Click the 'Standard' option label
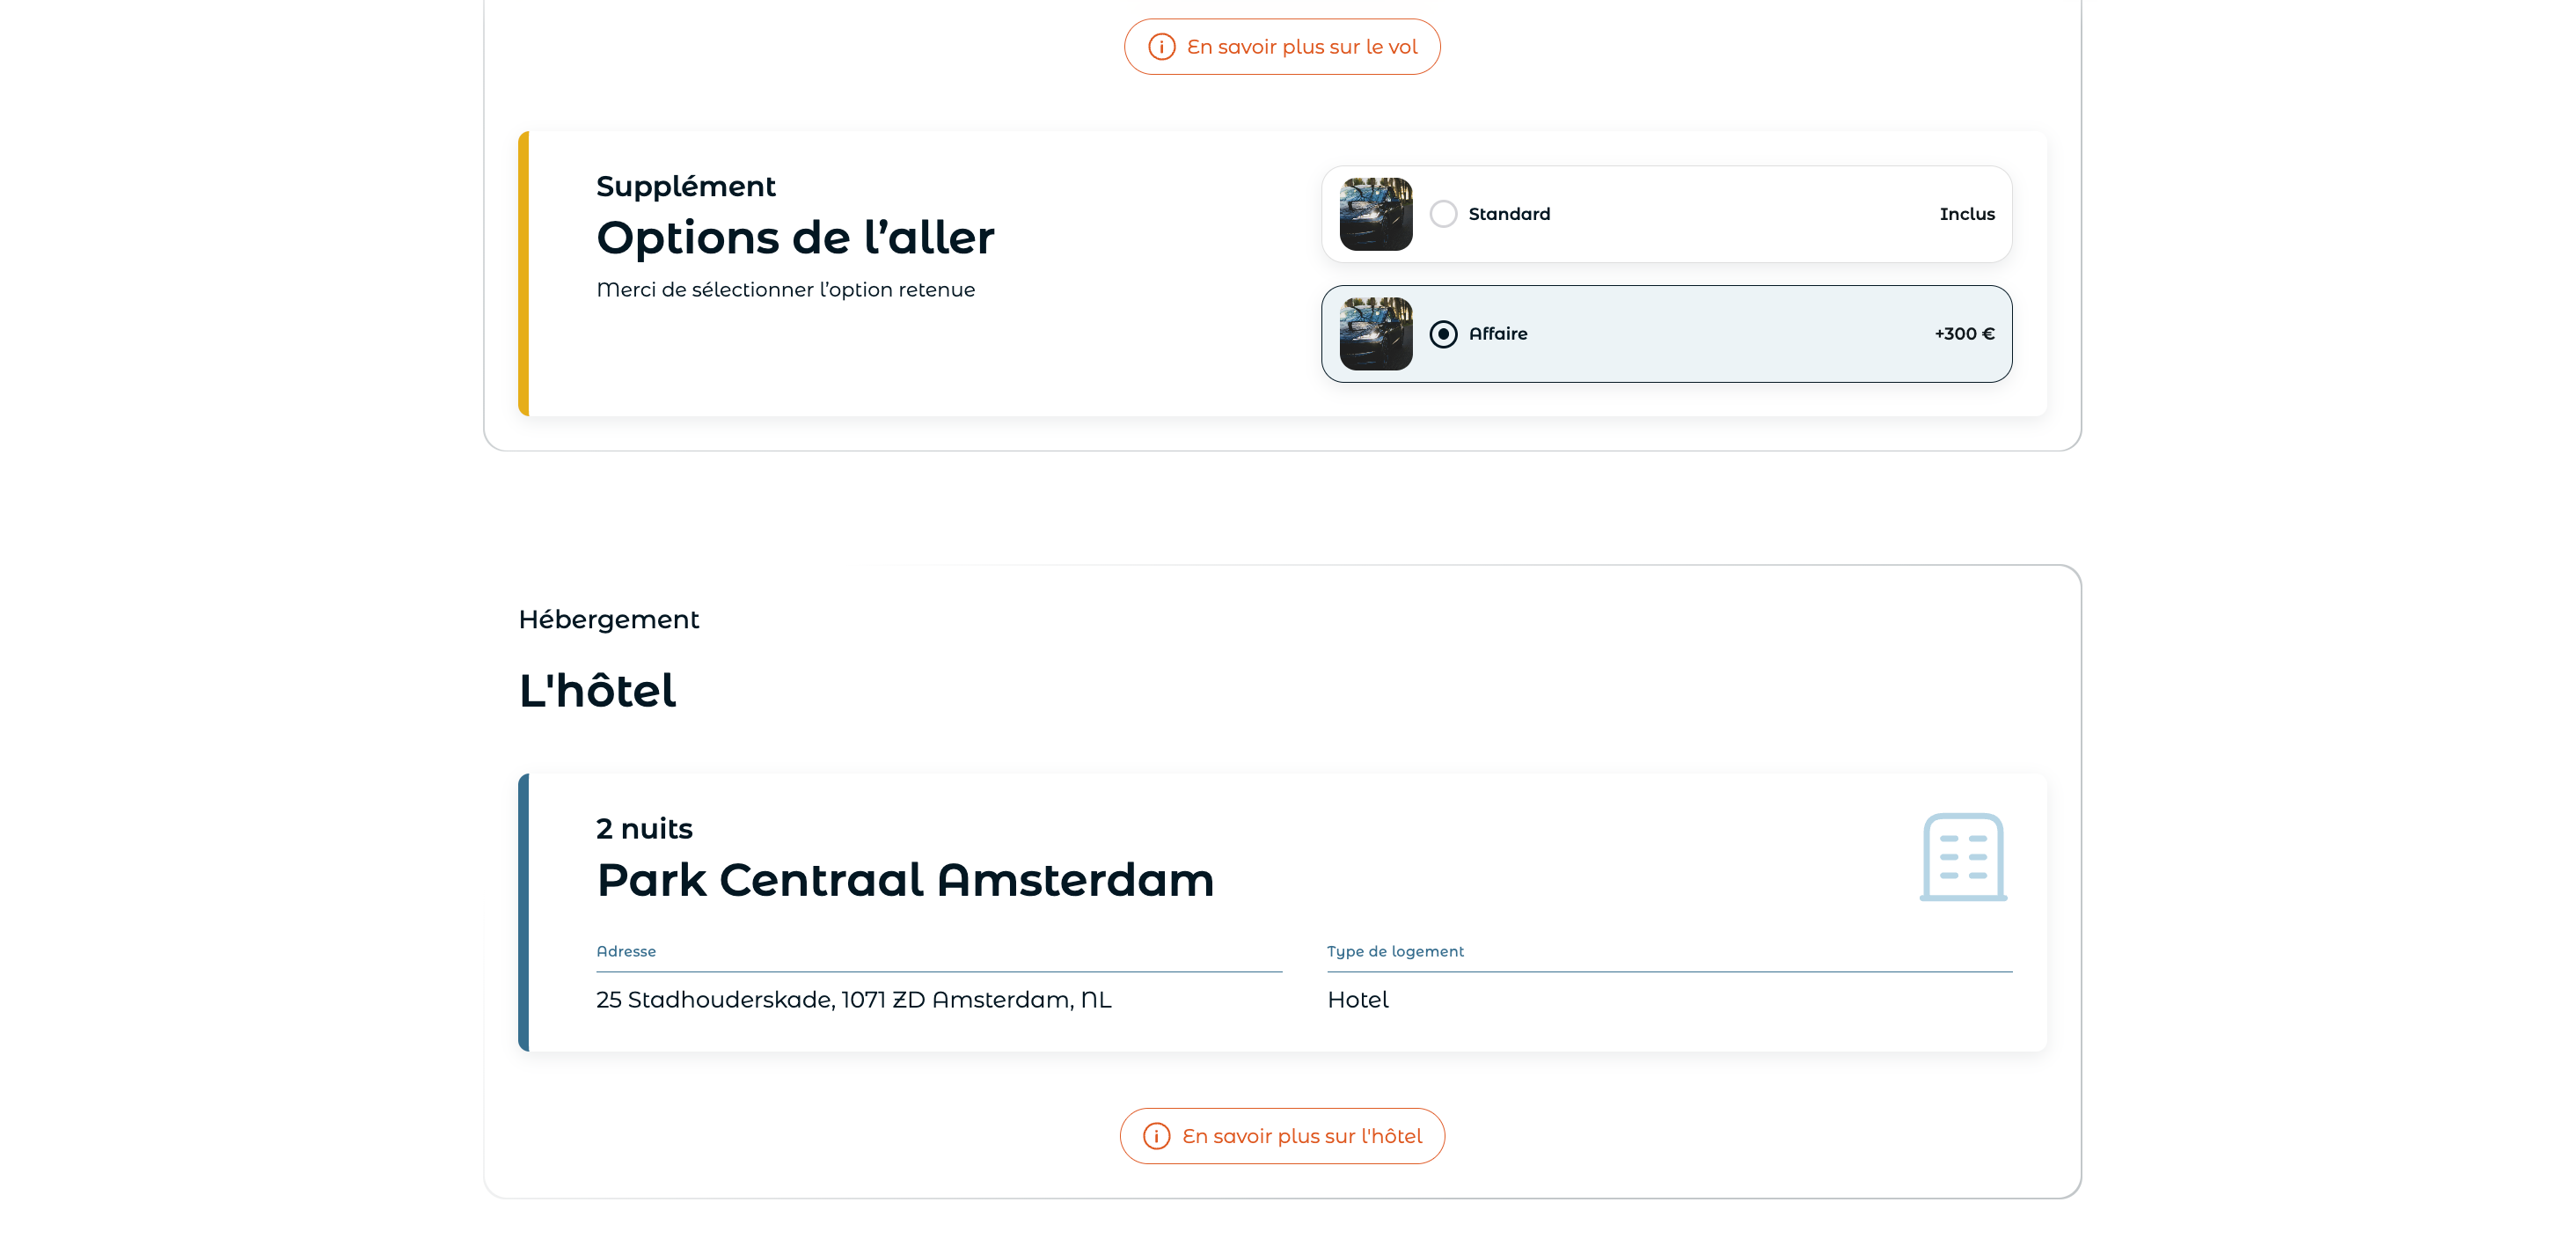 pos(1509,214)
